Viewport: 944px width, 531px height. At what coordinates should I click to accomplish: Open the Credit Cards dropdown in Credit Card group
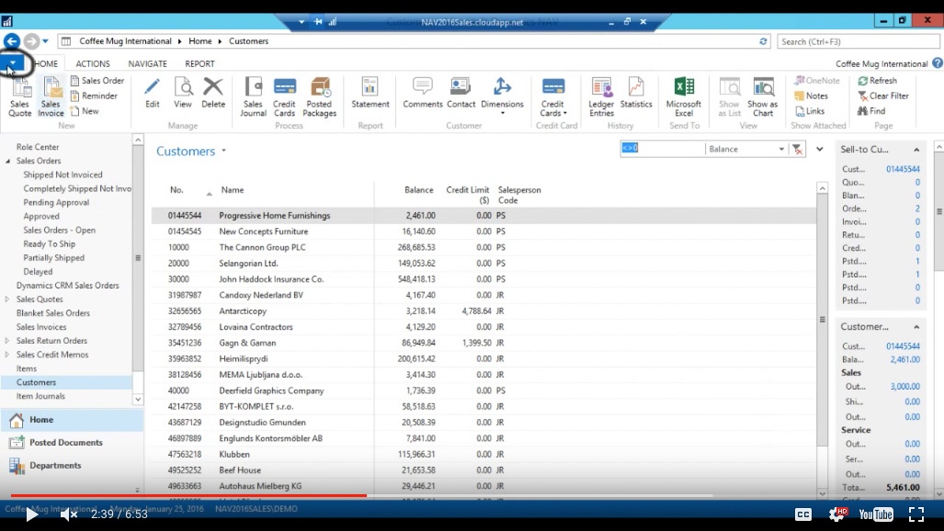pos(553,97)
